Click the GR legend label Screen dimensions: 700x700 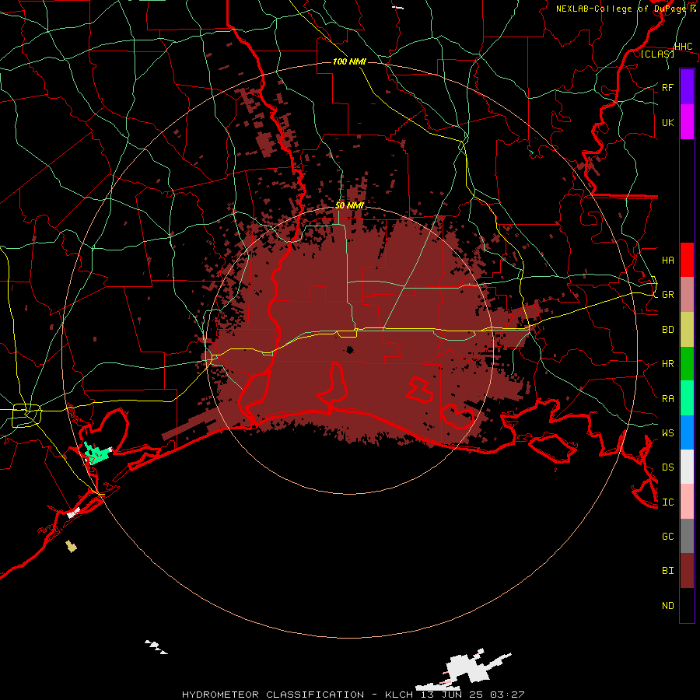(x=668, y=295)
